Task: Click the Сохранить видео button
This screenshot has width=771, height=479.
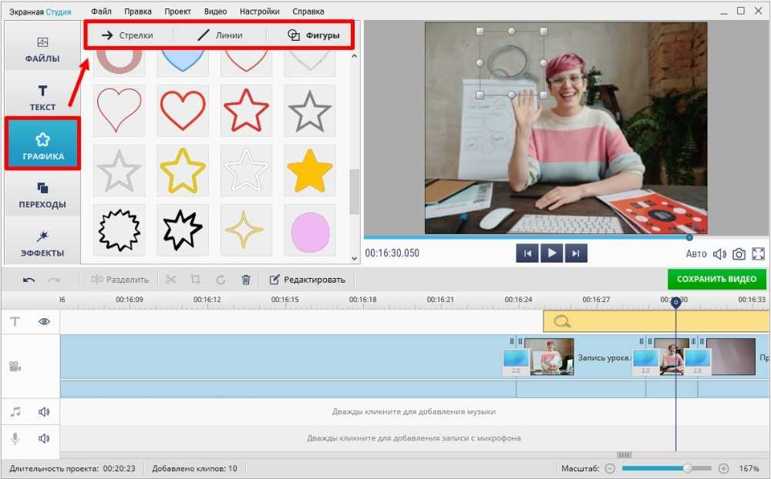Action: [x=717, y=280]
